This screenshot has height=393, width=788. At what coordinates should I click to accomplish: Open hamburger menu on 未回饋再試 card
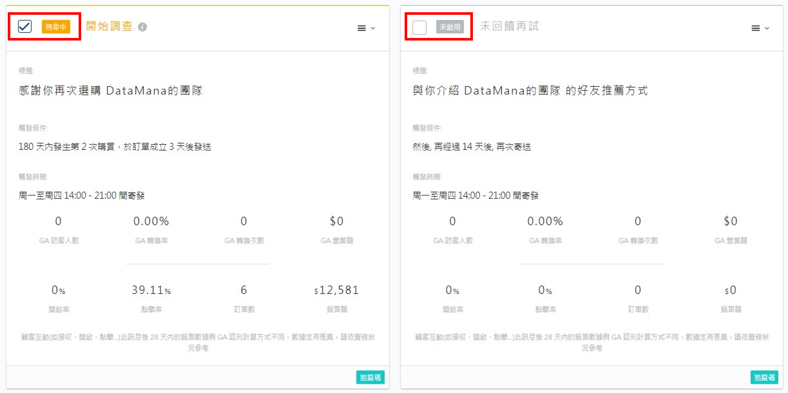pos(755,28)
